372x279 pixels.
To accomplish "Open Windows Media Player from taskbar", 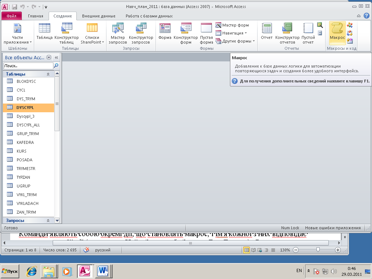I will pos(67,271).
